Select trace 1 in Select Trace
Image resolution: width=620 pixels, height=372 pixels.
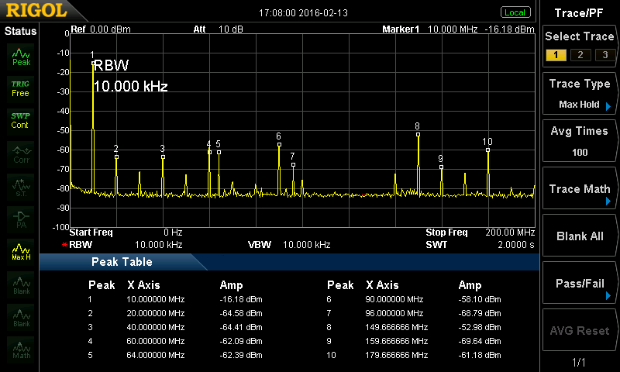tap(556, 55)
